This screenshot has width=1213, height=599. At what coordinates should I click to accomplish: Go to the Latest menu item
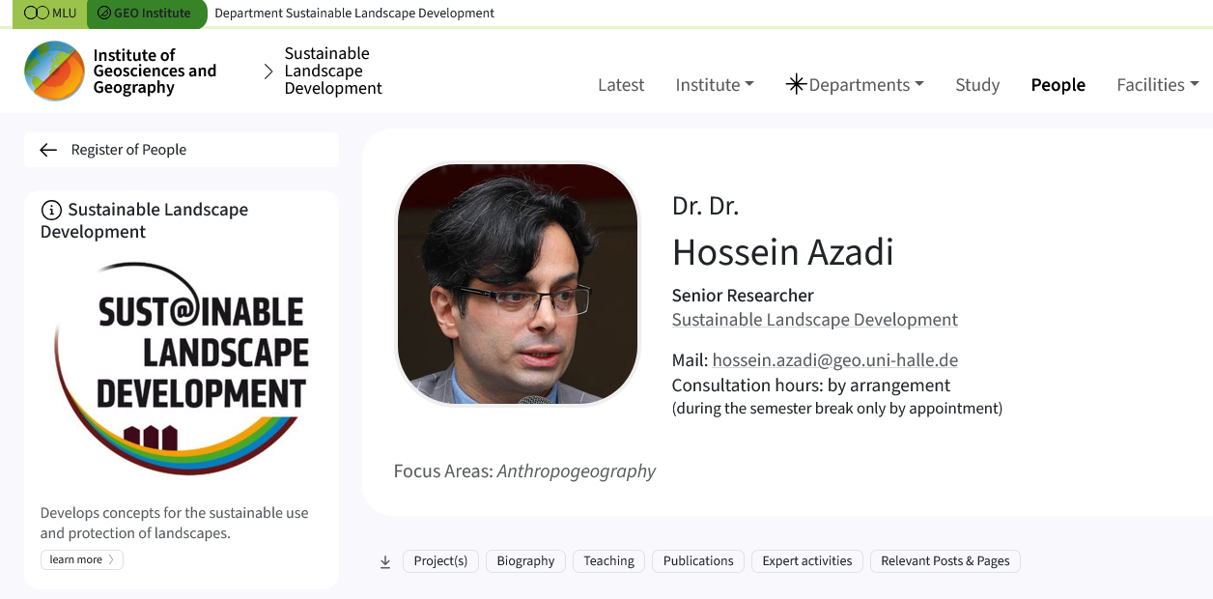click(621, 84)
